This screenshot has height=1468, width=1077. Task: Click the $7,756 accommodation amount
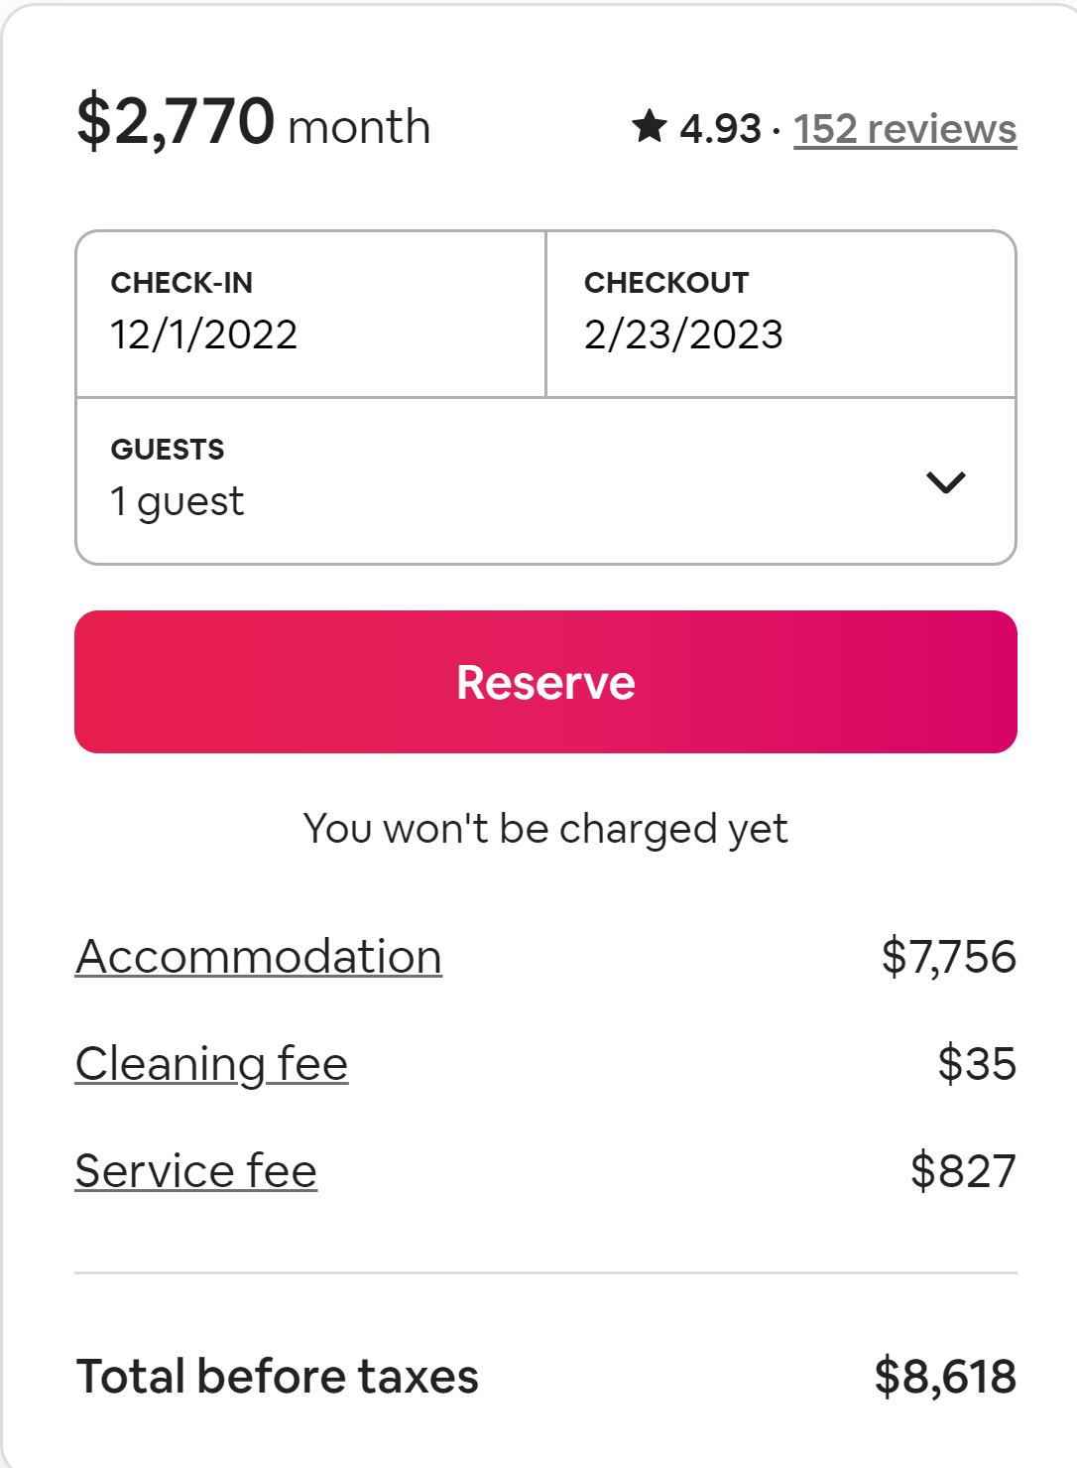tap(948, 958)
